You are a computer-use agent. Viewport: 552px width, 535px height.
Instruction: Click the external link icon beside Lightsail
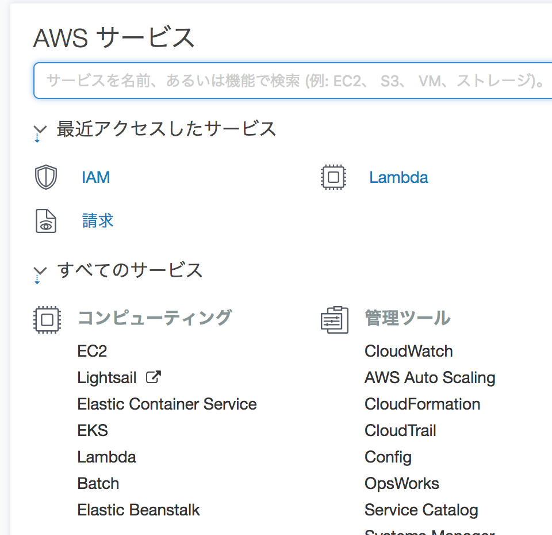(x=154, y=377)
